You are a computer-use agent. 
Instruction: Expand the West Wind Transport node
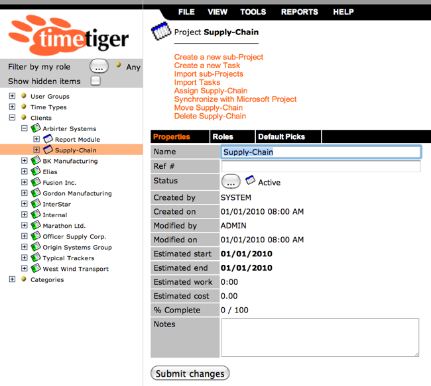24,269
